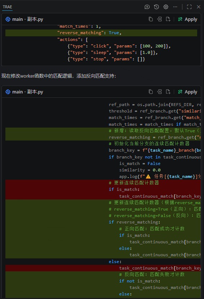The image size is (204, 299).
Task: Add second code block to new file
Action: pos(168,92)
